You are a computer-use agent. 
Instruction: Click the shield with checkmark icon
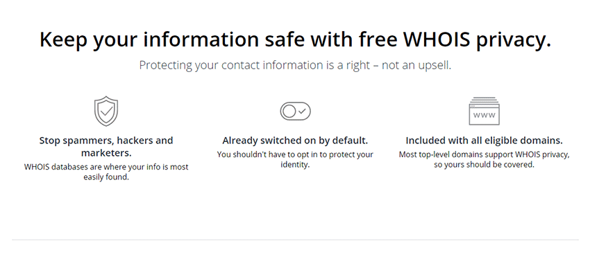pos(106,111)
